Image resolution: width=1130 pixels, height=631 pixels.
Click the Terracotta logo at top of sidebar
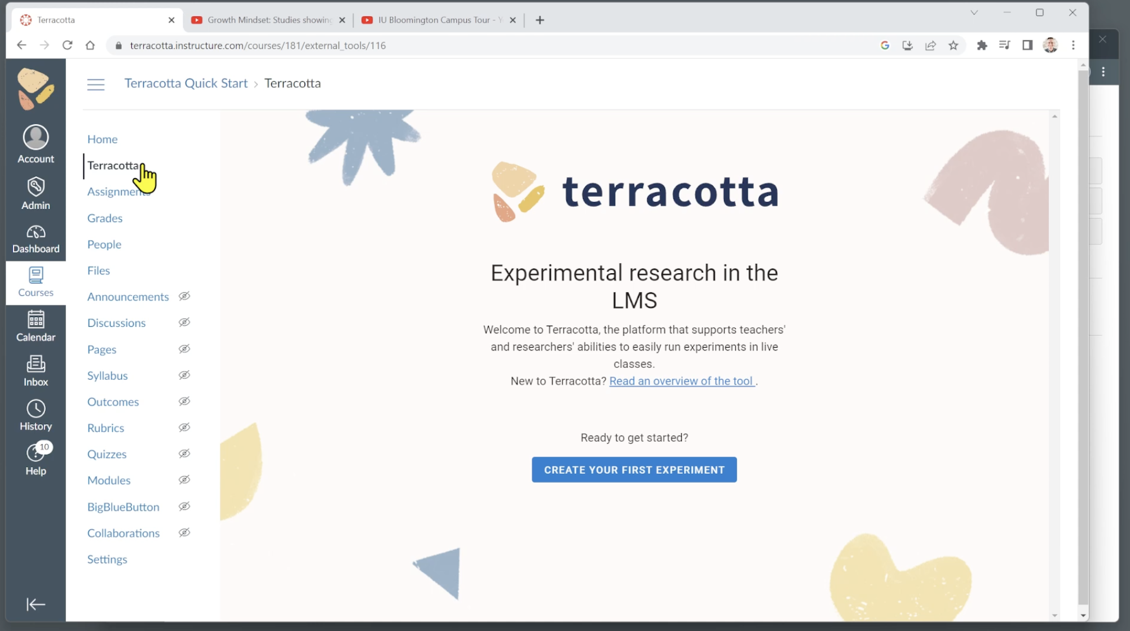coord(36,88)
